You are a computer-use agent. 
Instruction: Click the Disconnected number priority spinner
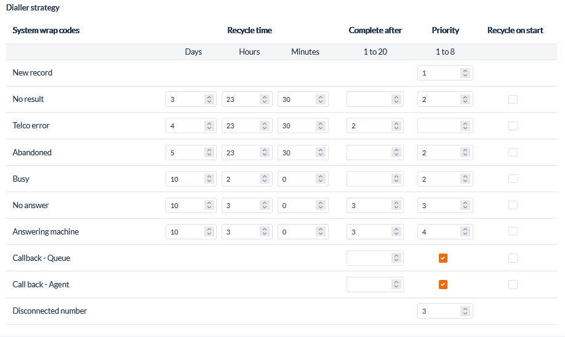coord(465,311)
